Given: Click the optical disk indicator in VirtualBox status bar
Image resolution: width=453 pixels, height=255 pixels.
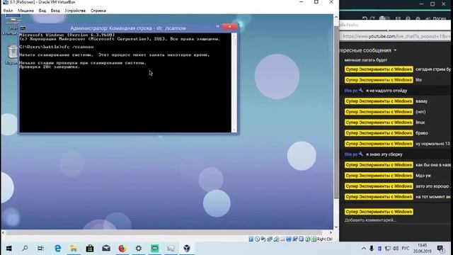Looking at the screenshot, I should point(257,239).
